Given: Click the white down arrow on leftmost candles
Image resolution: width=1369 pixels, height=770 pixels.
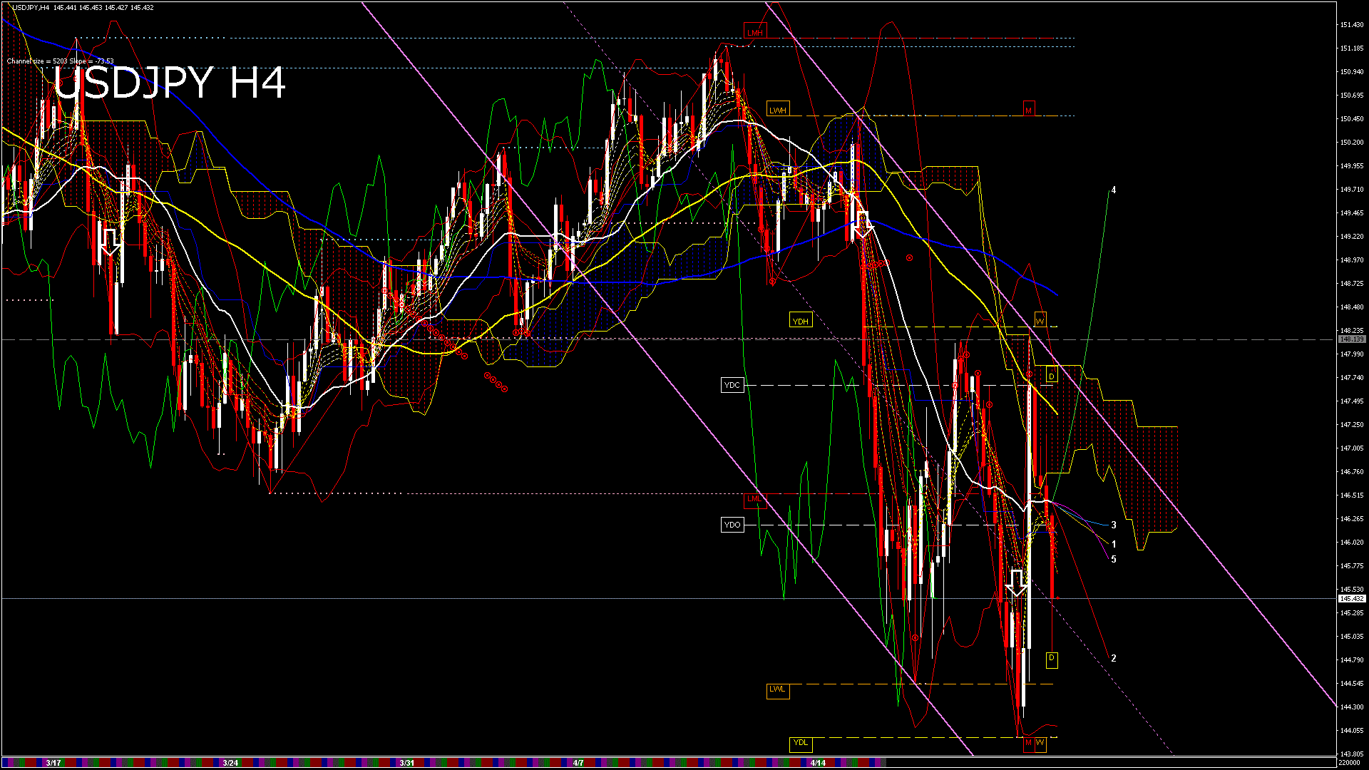Looking at the screenshot, I should click(110, 242).
